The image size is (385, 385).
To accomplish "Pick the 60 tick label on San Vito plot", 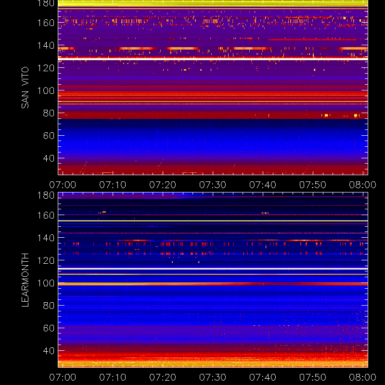I will [x=49, y=136].
